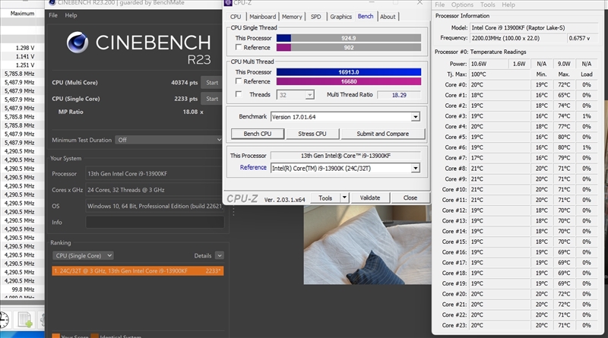Click the CPU-Z Tools button
The image size is (608, 338).
(325, 197)
